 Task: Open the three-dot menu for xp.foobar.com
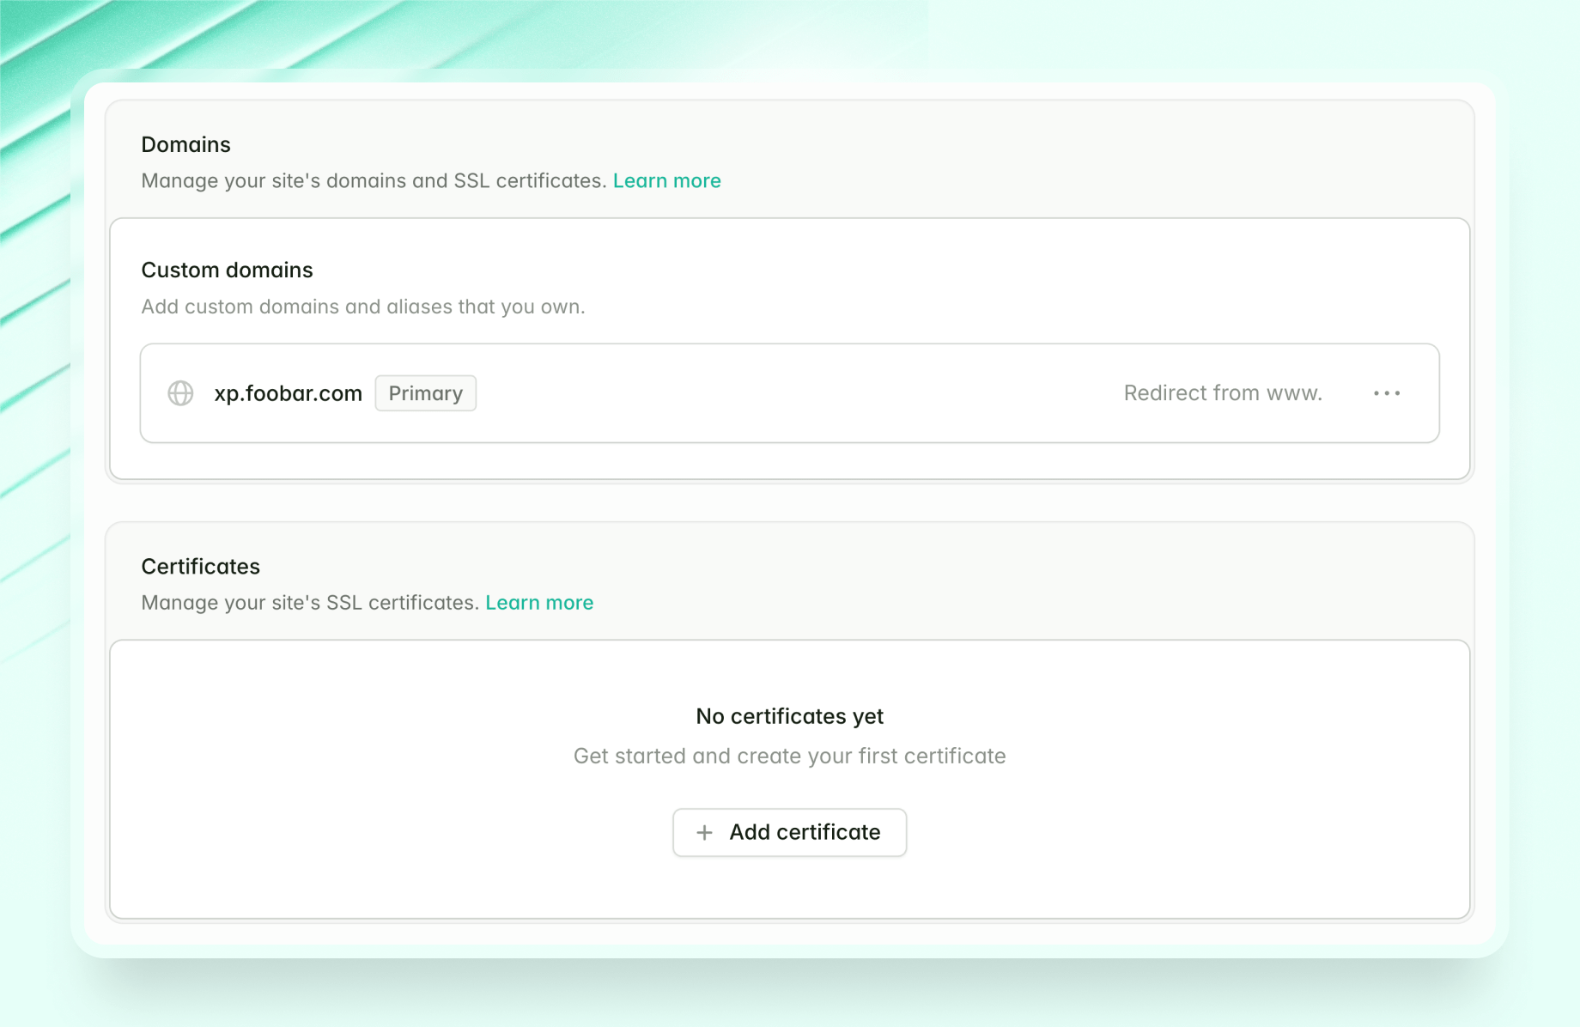(1386, 393)
